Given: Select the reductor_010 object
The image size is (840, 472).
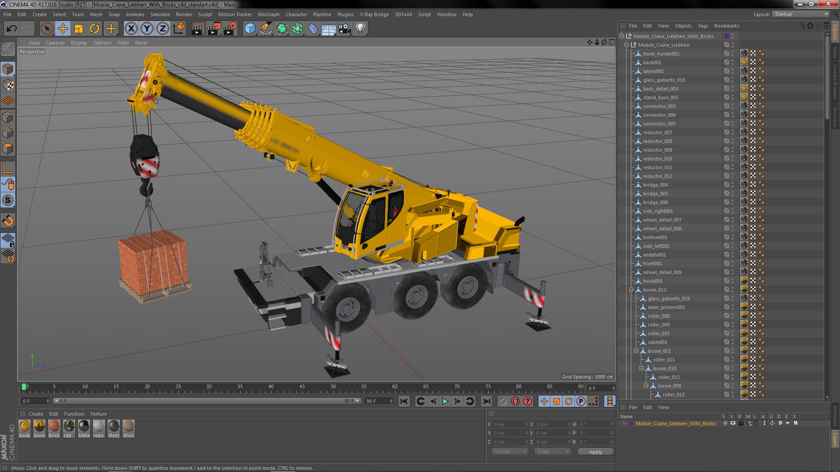Looking at the screenshot, I should 658,159.
